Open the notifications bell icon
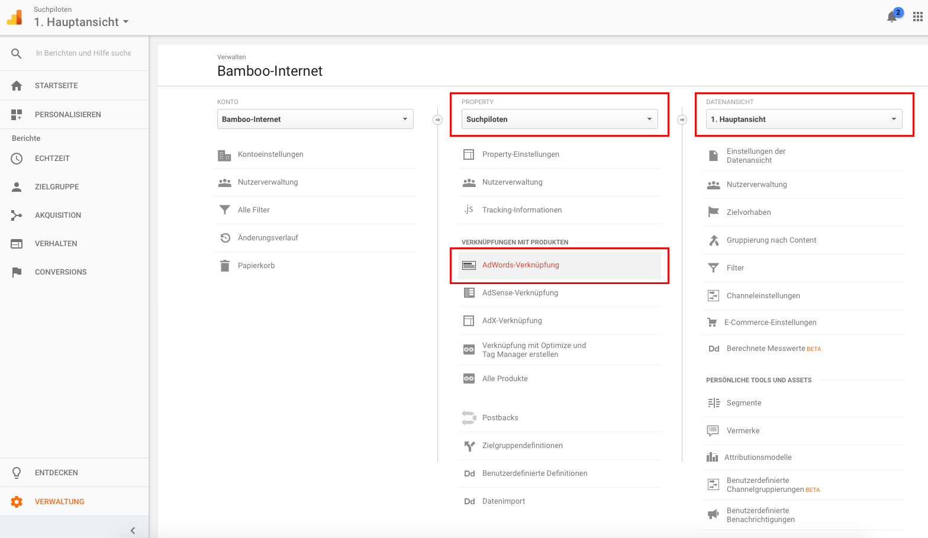The height and width of the screenshot is (538, 928). point(892,17)
